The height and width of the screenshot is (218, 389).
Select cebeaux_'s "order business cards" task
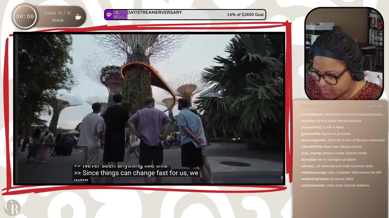337,166
